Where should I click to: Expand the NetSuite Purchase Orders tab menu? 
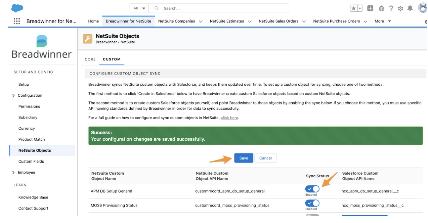click(x=366, y=21)
